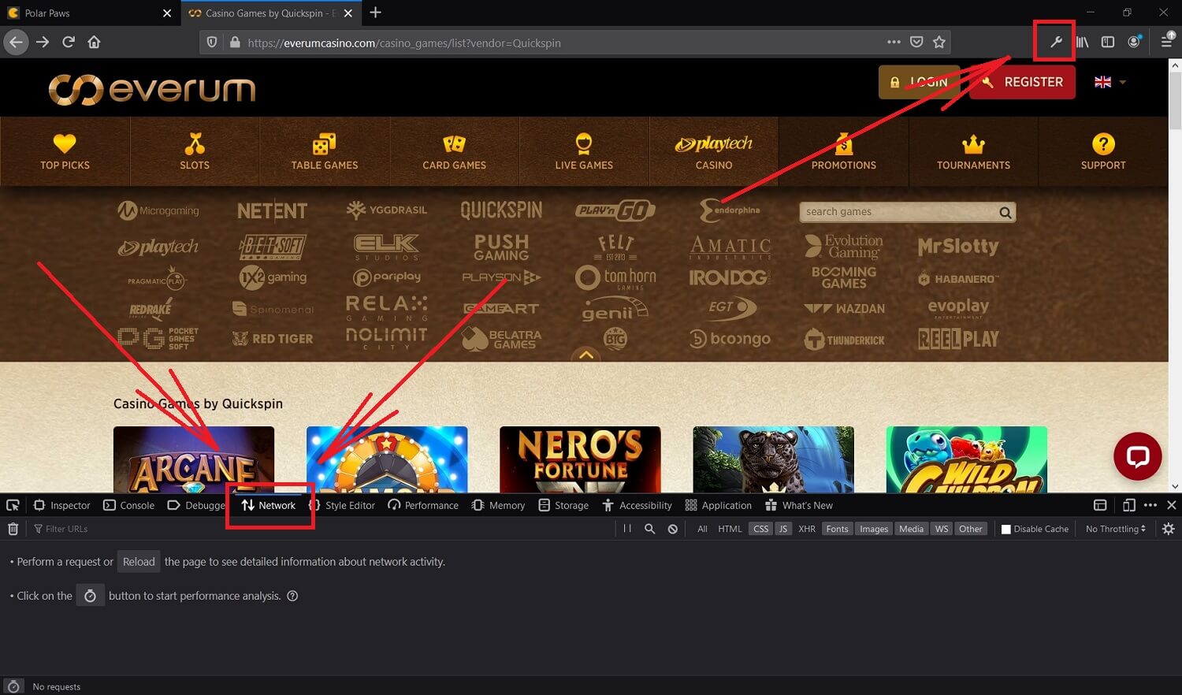Search network requests with the magnifier
Image resolution: width=1182 pixels, height=695 pixels.
coord(650,529)
